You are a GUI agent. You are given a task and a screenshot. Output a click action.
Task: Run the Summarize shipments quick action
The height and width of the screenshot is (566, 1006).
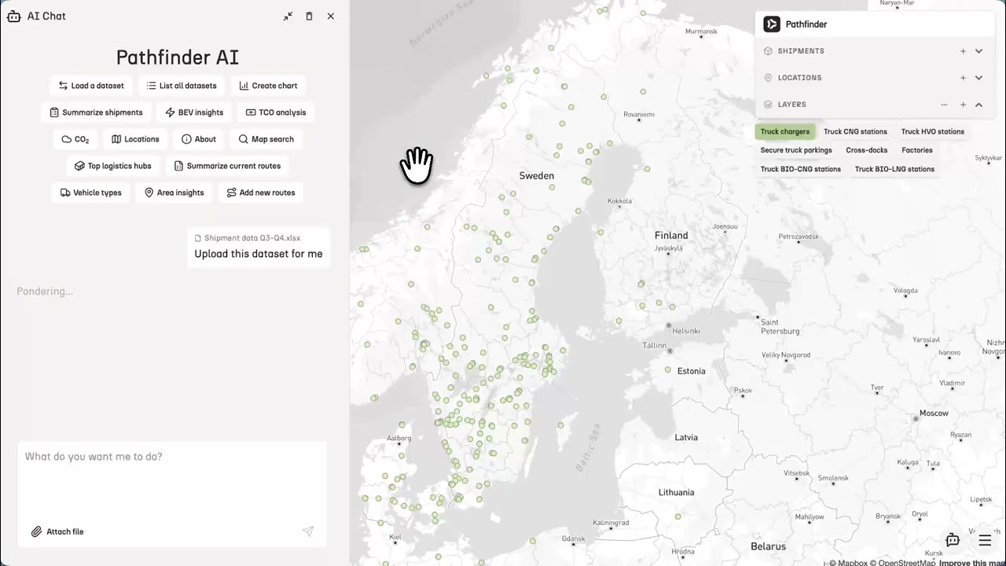(x=96, y=112)
